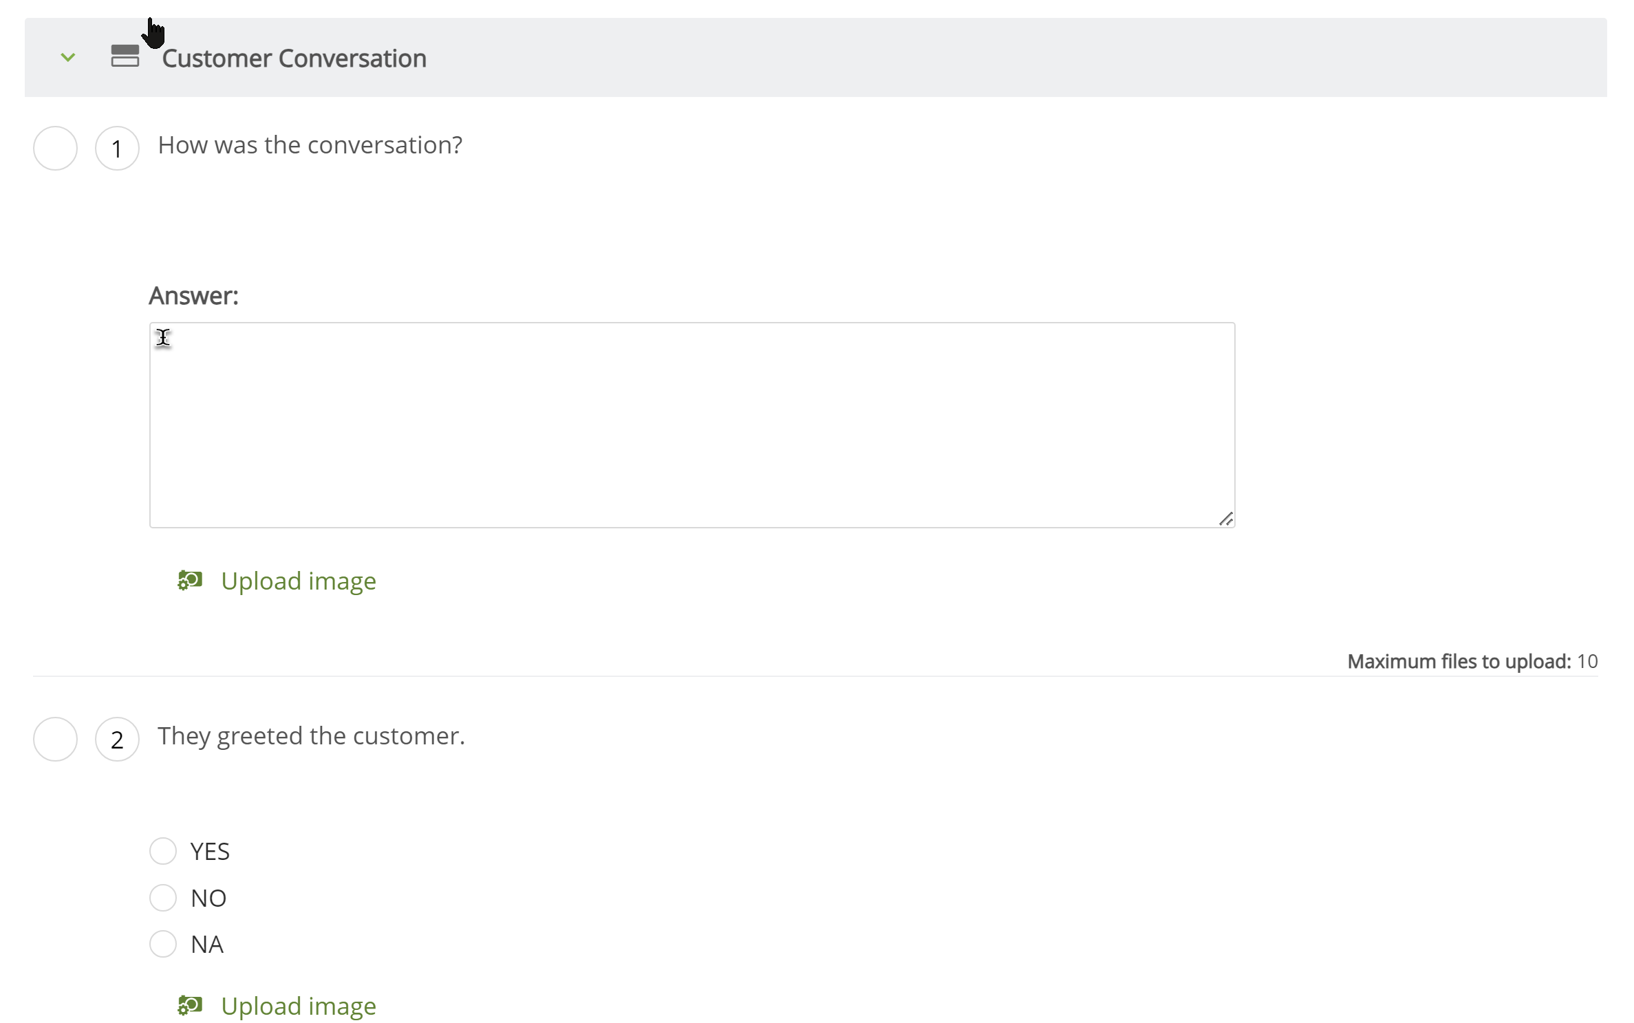The height and width of the screenshot is (1023, 1634).
Task: Click the empty status circle for question 2
Action: coord(55,739)
